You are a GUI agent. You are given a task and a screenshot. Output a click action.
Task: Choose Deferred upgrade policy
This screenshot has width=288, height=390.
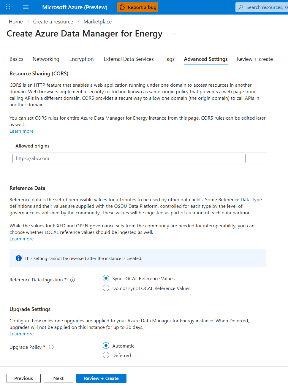(x=106, y=355)
